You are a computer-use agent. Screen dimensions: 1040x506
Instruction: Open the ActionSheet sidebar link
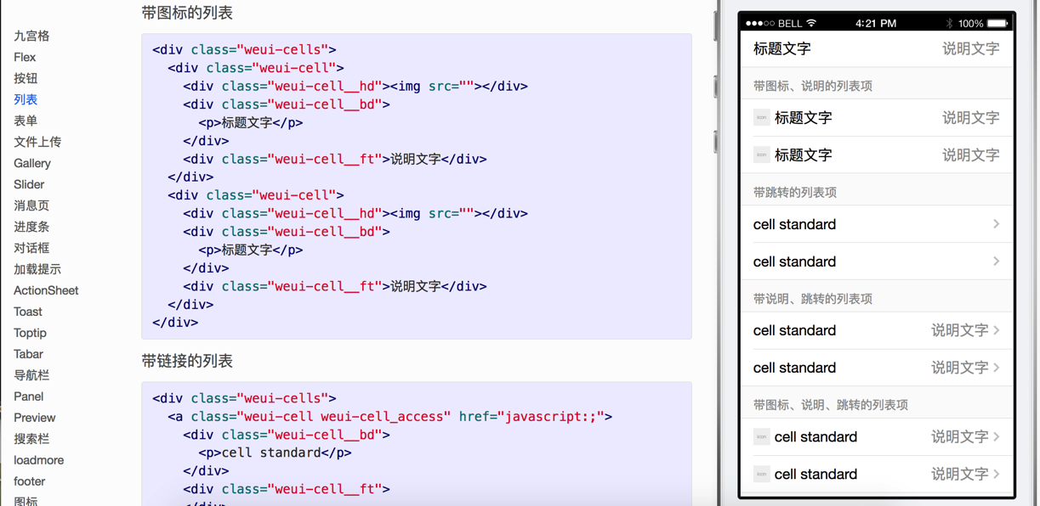point(46,290)
